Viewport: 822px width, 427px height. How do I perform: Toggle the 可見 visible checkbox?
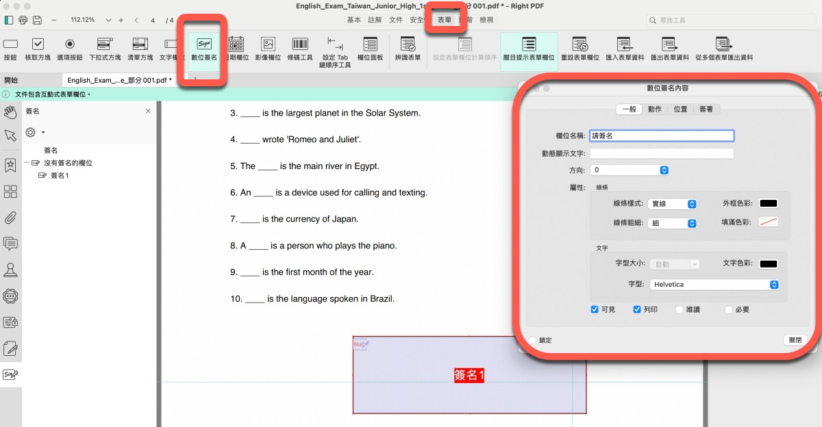click(x=595, y=309)
